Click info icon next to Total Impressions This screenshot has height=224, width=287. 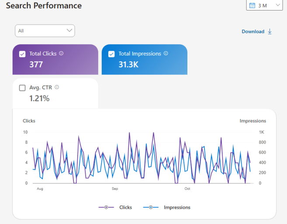166,53
